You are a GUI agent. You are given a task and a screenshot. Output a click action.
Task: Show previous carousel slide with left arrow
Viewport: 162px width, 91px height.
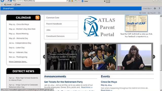click(44, 57)
